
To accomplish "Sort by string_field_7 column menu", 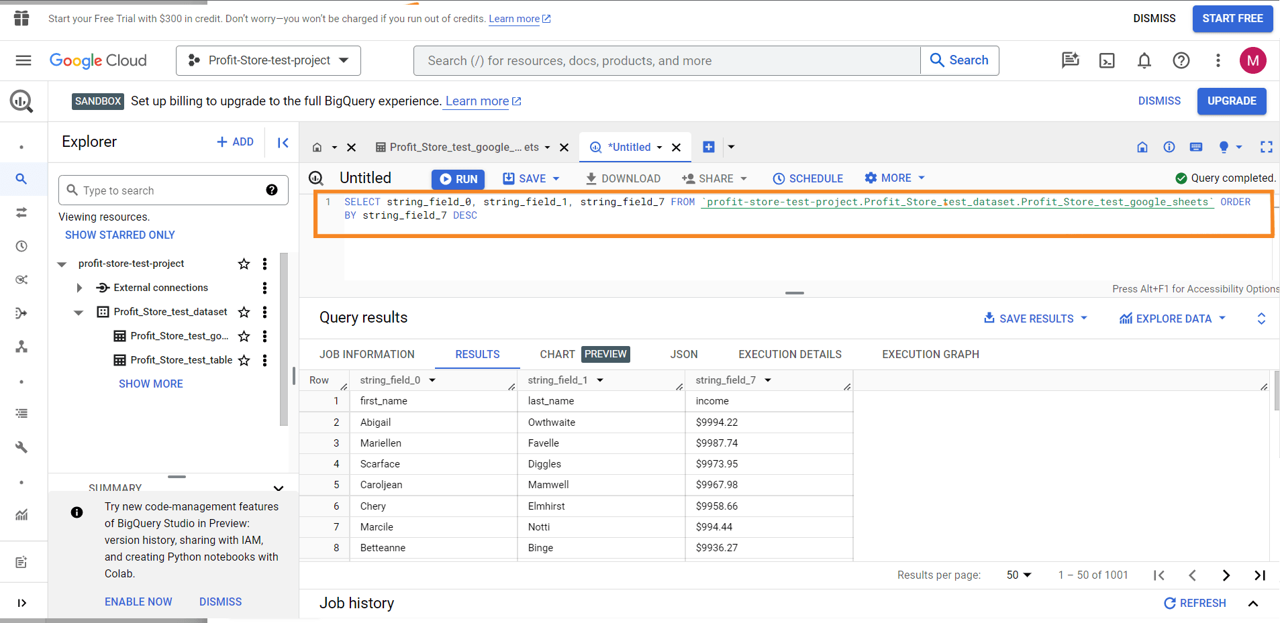I will tap(768, 380).
